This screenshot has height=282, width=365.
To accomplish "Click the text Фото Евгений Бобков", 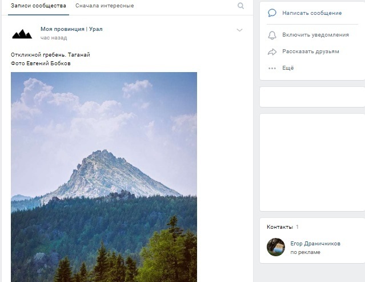I will click(x=41, y=63).
